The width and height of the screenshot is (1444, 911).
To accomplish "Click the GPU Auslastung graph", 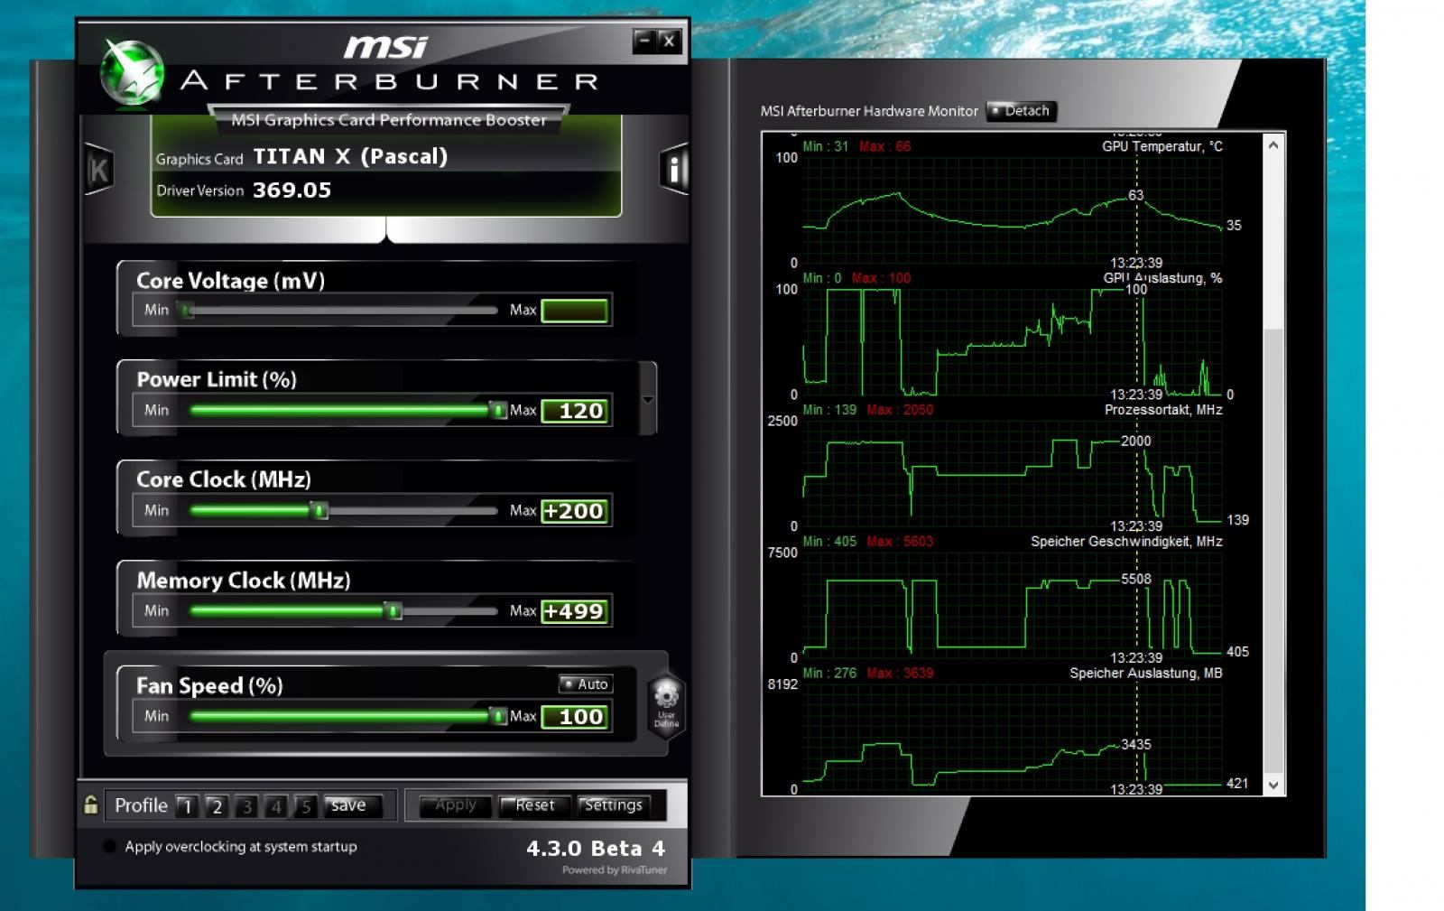I will coord(1012,342).
